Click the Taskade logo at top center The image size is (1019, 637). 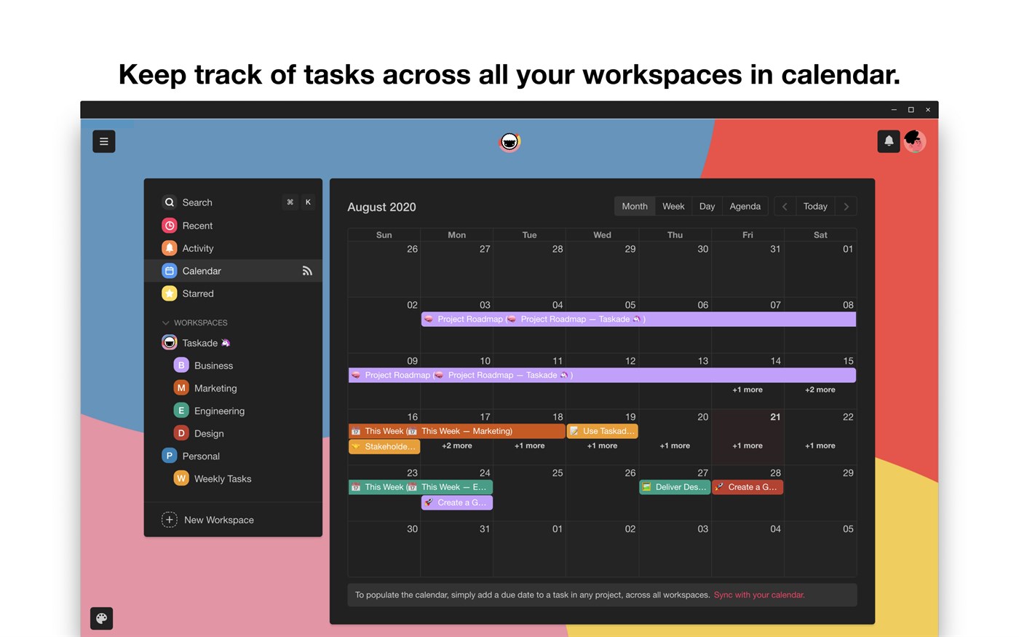(509, 142)
